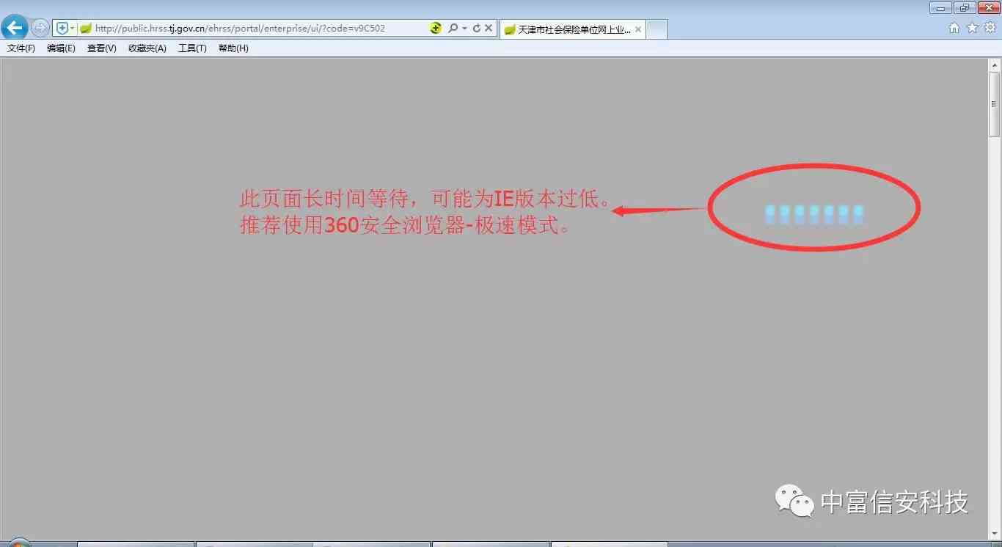1002x547 pixels.
Task: Open the 文件(F) menu
Action: click(21, 48)
